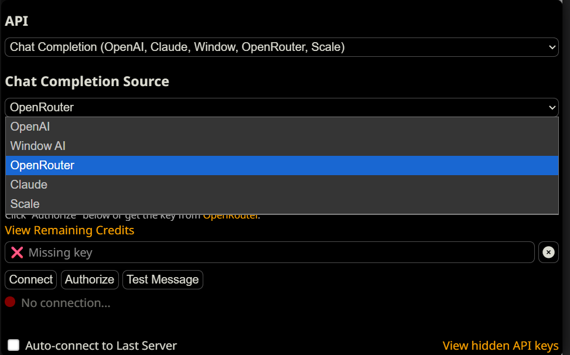Screen dimensions: 570x355
Task: Collapse the Chat Completion Source dropdown
Action: [281, 108]
